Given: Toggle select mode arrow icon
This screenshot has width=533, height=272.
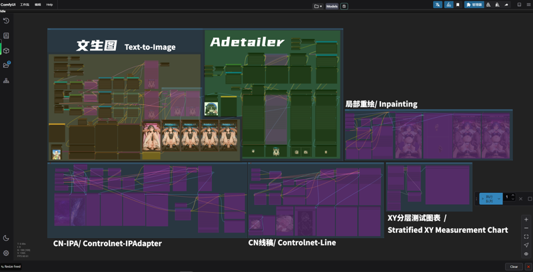Looking at the screenshot, I should click(x=526, y=245).
